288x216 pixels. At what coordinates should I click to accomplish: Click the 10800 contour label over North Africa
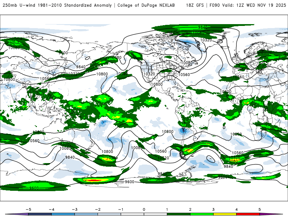[x=226, y=92]
